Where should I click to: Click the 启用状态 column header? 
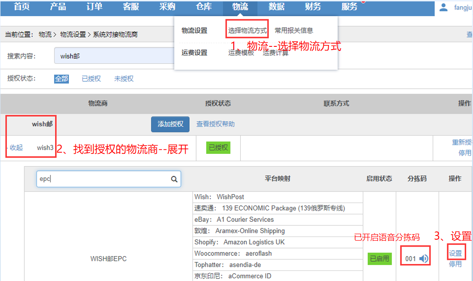[379, 179]
